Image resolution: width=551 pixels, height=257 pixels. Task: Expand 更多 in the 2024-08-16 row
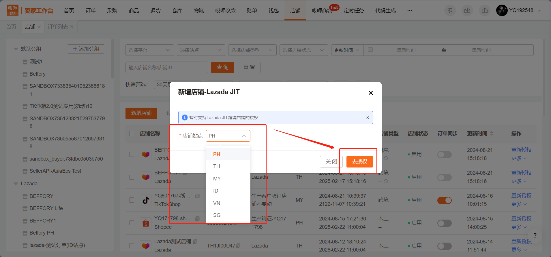point(519,204)
